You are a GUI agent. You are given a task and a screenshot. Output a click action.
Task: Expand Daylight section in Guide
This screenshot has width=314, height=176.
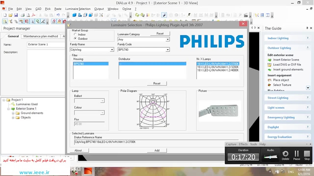pyautogui.click(x=308, y=127)
